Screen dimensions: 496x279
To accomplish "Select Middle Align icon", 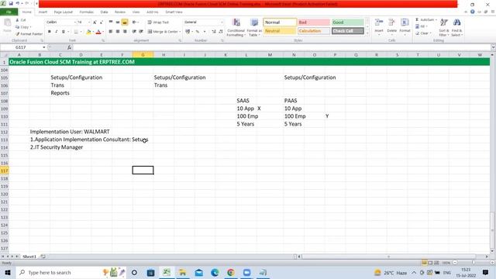I will point(118,22).
